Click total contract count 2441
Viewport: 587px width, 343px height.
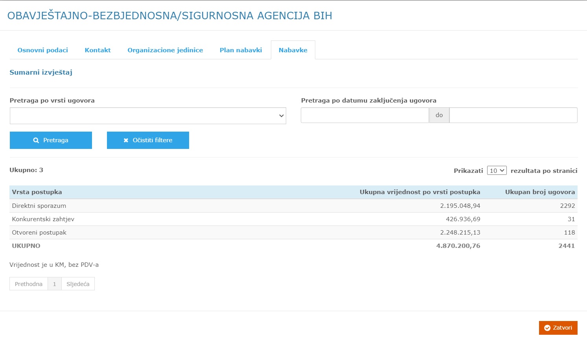point(567,246)
